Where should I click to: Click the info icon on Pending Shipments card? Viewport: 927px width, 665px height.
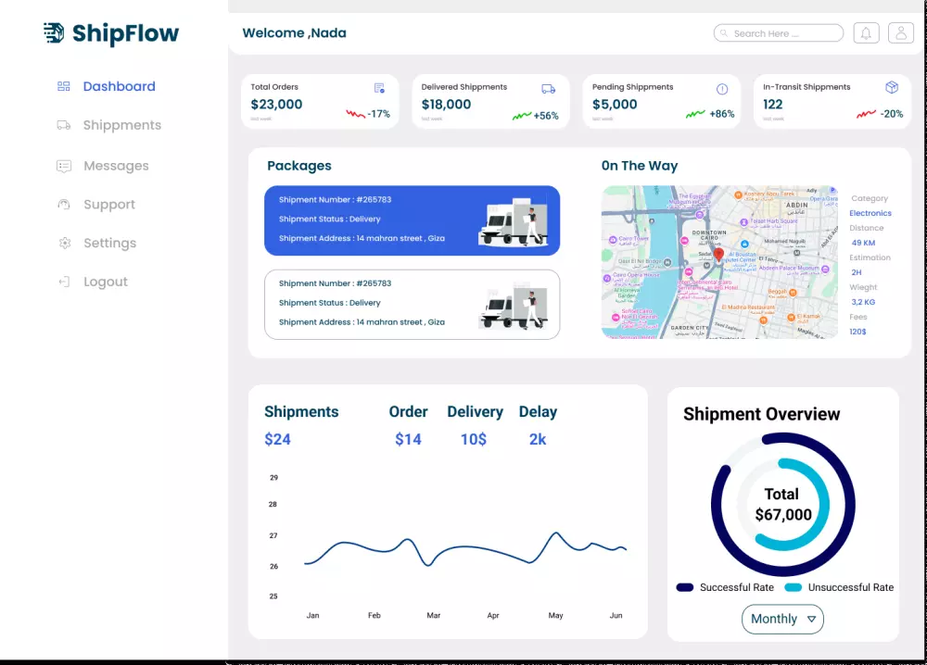(721, 86)
